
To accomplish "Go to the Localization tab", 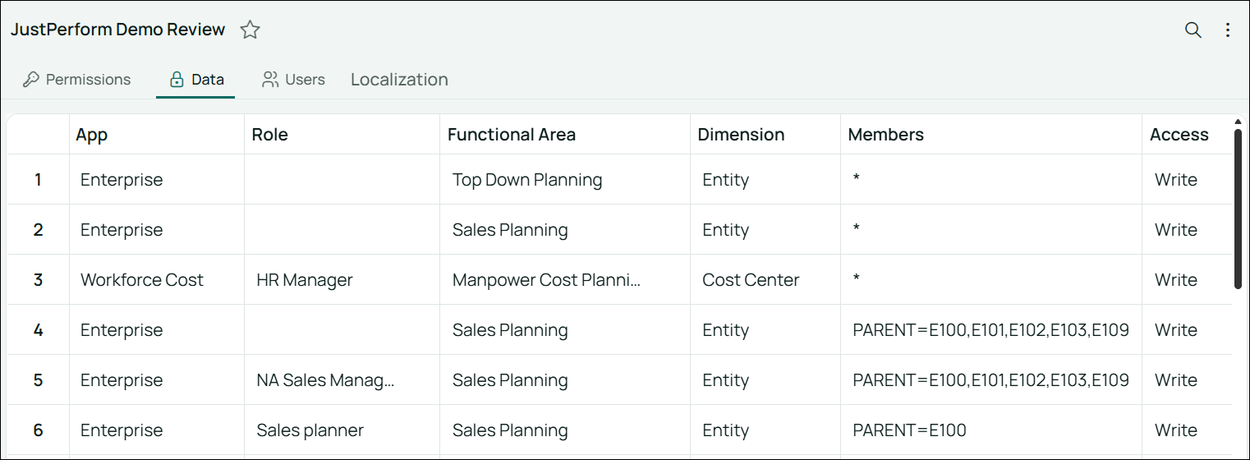I will 399,80.
